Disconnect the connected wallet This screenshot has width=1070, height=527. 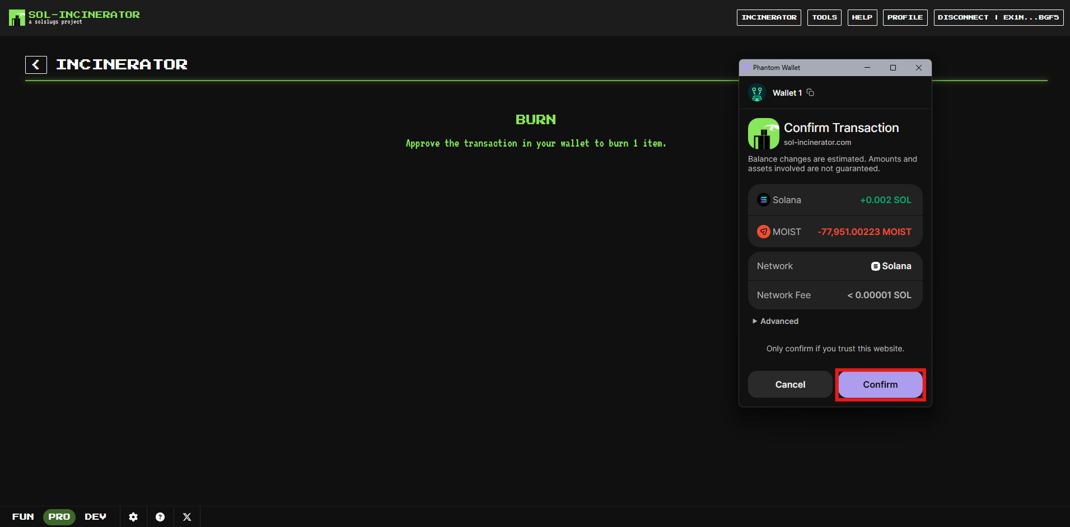tap(963, 17)
